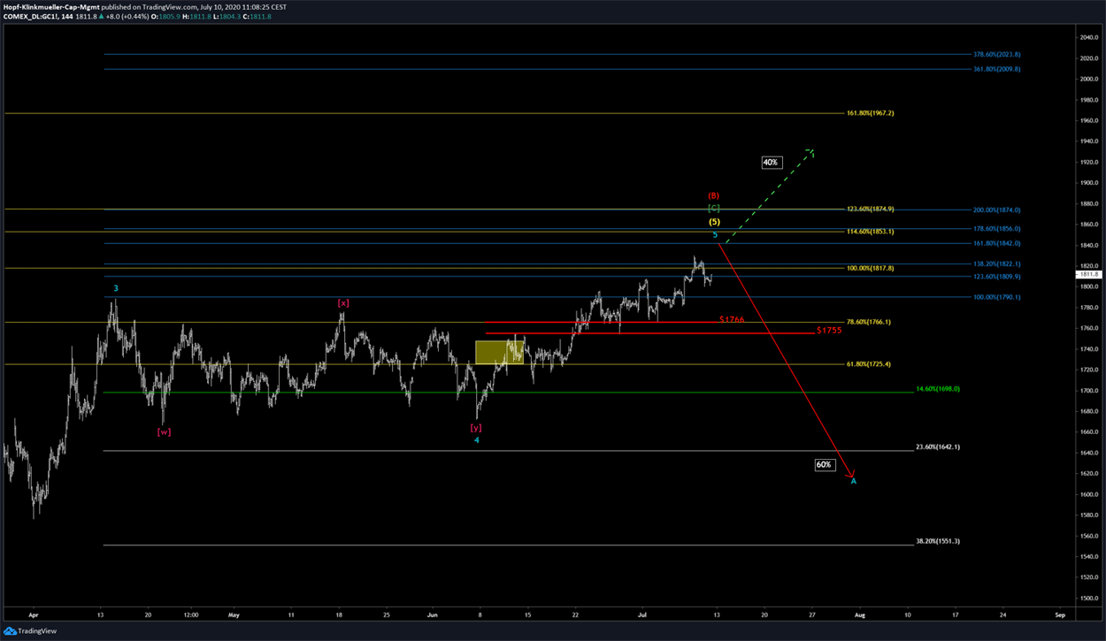This screenshot has height=641, width=1106.
Task: Click the [w] wave label
Action: click(x=164, y=431)
